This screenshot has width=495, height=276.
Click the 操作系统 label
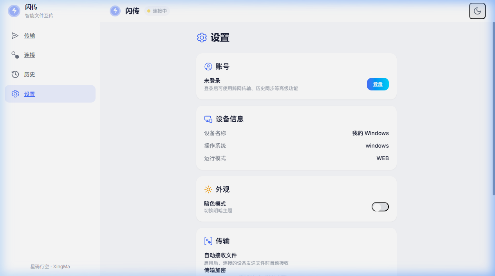(215, 146)
